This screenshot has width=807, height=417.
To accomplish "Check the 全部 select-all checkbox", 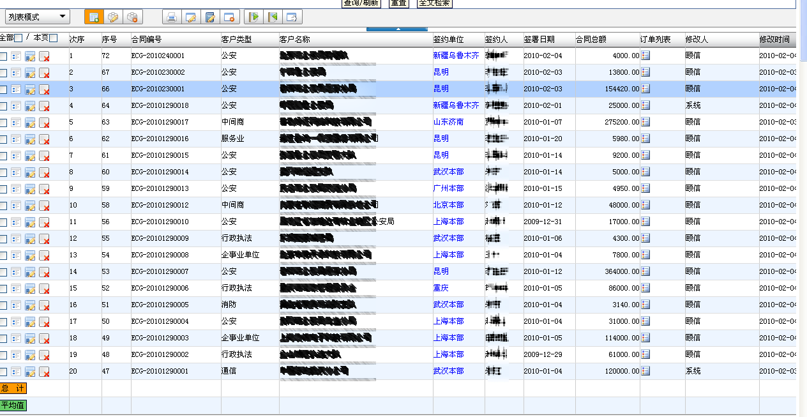I will click(x=19, y=38).
